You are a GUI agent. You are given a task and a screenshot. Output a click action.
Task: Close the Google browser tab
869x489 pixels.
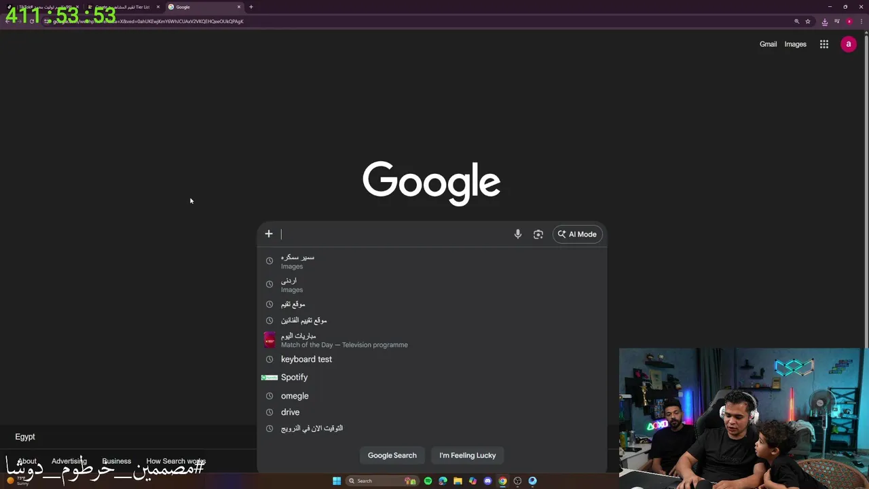(239, 7)
